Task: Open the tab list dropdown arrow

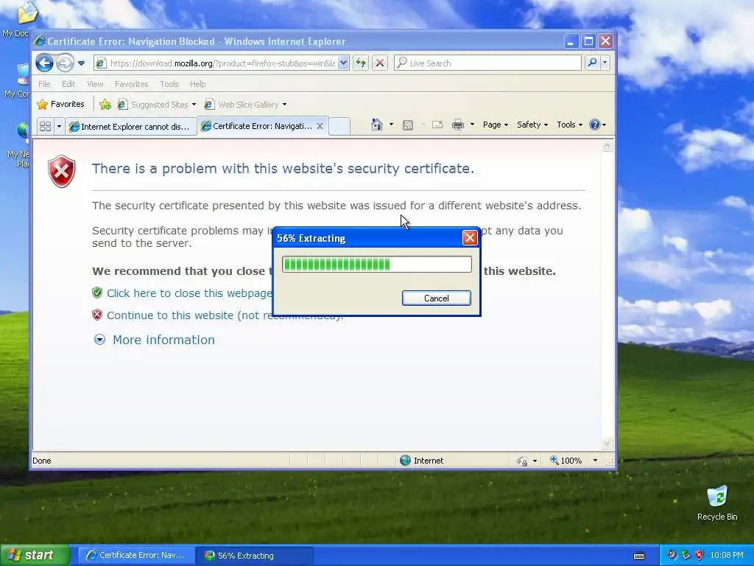Action: tap(59, 126)
